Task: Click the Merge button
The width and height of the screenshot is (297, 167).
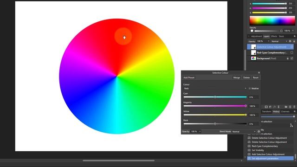Action: coord(237,77)
